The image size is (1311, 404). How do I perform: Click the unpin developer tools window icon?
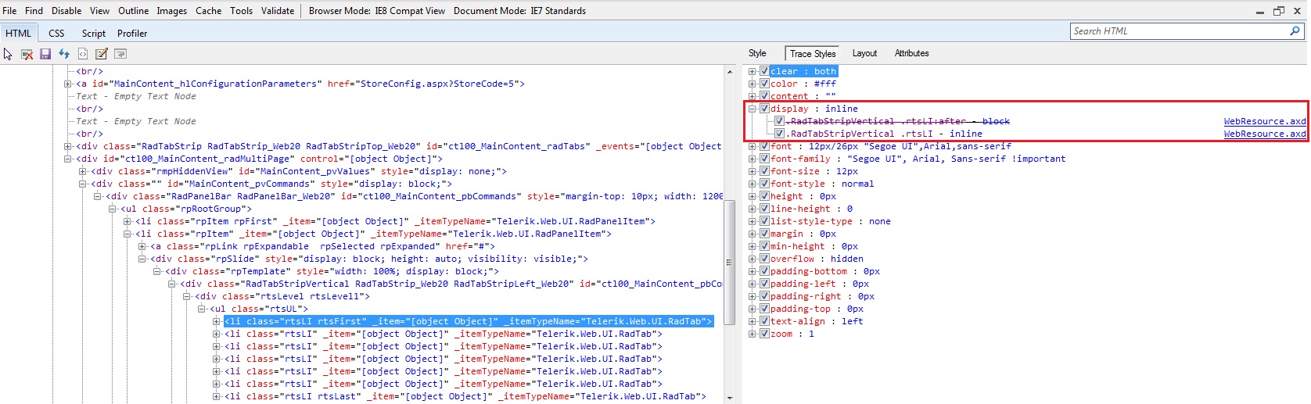click(x=1279, y=11)
